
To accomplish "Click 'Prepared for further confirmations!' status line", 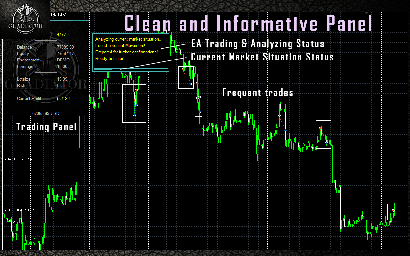I will (127, 52).
